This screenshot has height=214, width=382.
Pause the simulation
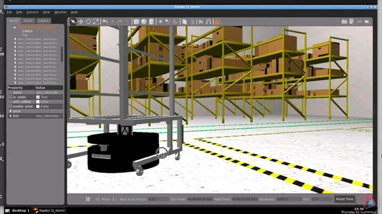pos(88,199)
